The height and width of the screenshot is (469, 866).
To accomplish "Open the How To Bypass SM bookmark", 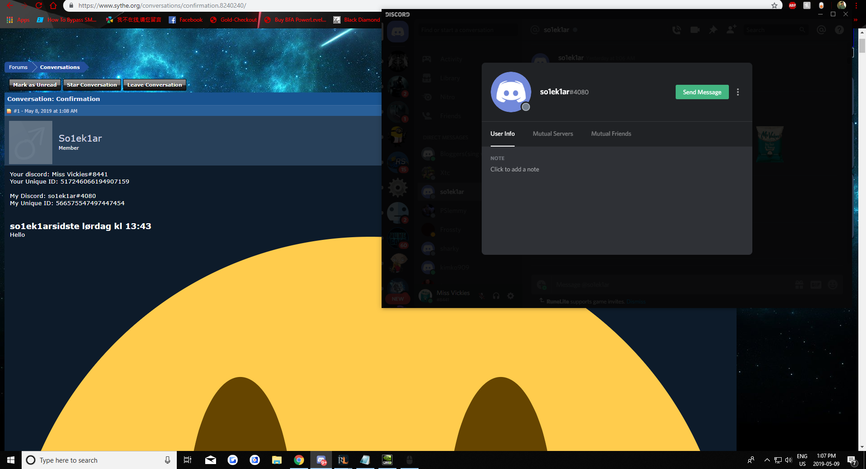I will point(67,20).
